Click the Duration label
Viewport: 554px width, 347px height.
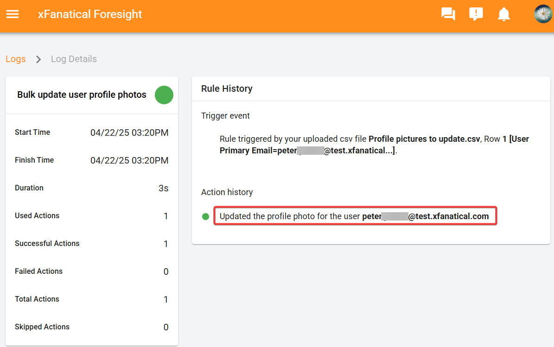click(x=29, y=188)
